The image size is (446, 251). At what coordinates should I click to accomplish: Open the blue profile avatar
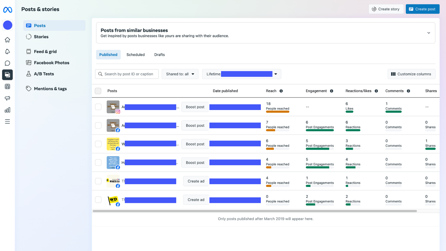click(x=8, y=25)
